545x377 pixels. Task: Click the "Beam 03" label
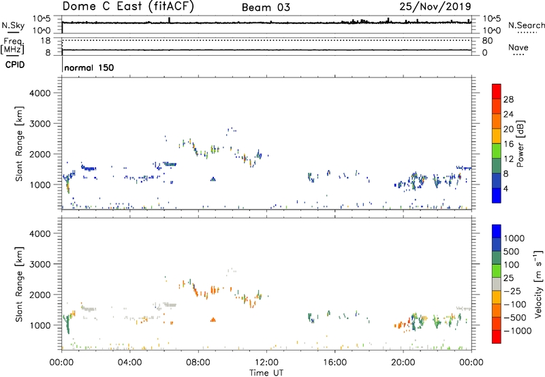point(266,7)
